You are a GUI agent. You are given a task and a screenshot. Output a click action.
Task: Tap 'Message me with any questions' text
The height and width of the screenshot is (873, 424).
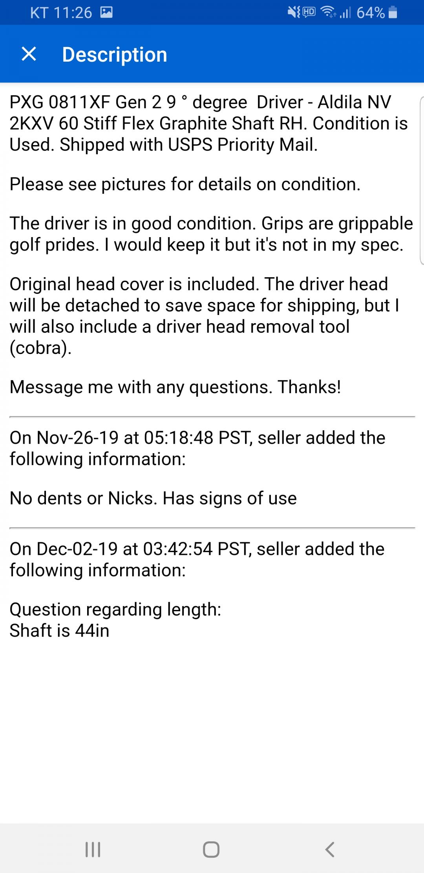point(175,387)
